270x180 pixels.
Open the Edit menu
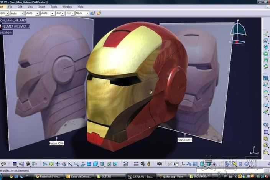pyautogui.click(x=20, y=7)
